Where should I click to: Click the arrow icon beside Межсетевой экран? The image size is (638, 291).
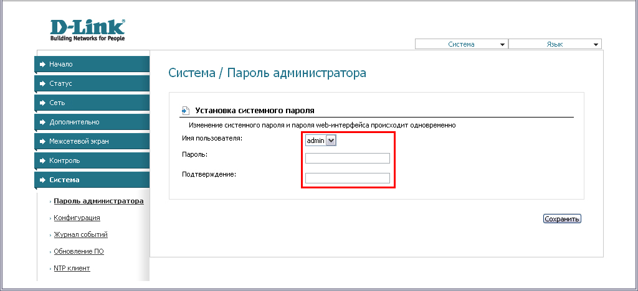coord(42,141)
